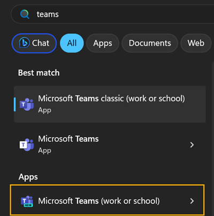Click the App subtitle under Teams classic
This screenshot has width=214, height=216.
click(44, 110)
